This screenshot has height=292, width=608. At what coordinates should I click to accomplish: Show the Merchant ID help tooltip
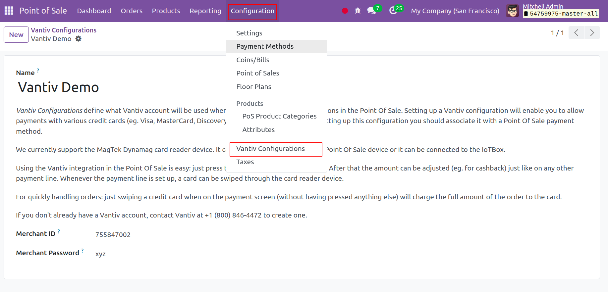(x=59, y=231)
